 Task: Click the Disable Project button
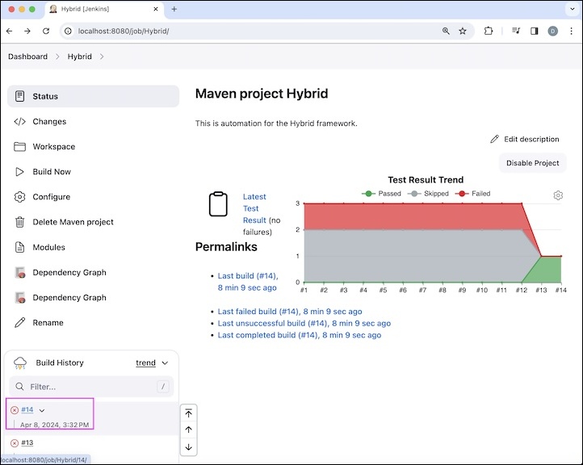click(x=532, y=162)
